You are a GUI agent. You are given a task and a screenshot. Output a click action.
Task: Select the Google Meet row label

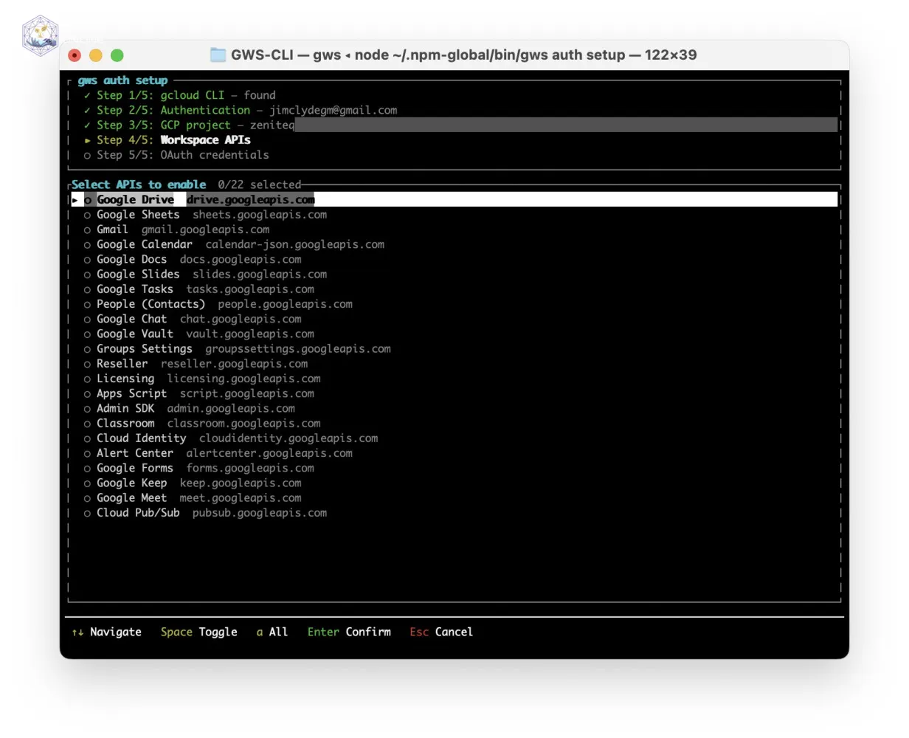click(132, 498)
